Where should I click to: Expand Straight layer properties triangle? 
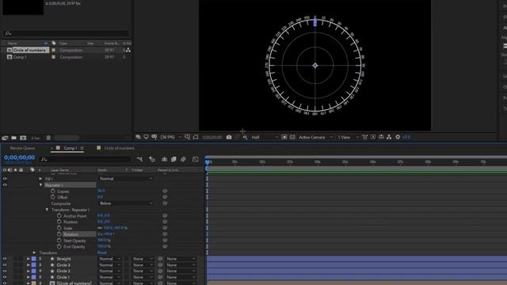tap(29, 259)
